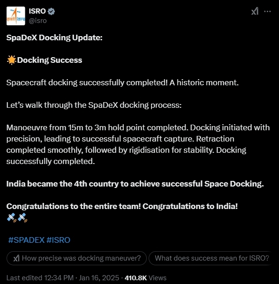Click the blue verified badge next to ISRO
Screen dimensions: 279x284
pyautogui.click(x=51, y=11)
